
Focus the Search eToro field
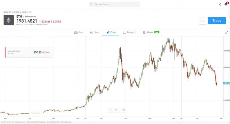(x=116, y=4)
